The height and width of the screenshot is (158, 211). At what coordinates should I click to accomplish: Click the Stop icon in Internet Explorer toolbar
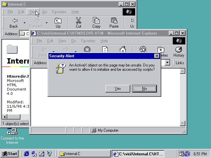tap(87, 49)
